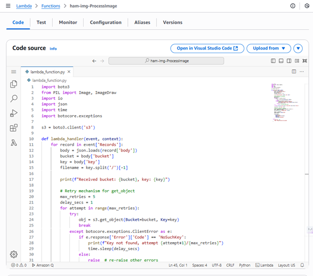The width and height of the screenshot is (313, 276).
Task: Click the info circle icon in top bar
Action: coord(293,6)
